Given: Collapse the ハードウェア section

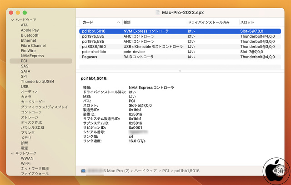Looking at the screenshot, I should [x=12, y=20].
